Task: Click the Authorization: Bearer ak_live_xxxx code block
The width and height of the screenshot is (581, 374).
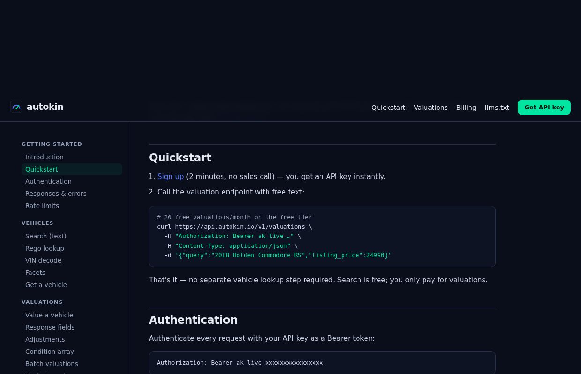Action: [x=322, y=363]
